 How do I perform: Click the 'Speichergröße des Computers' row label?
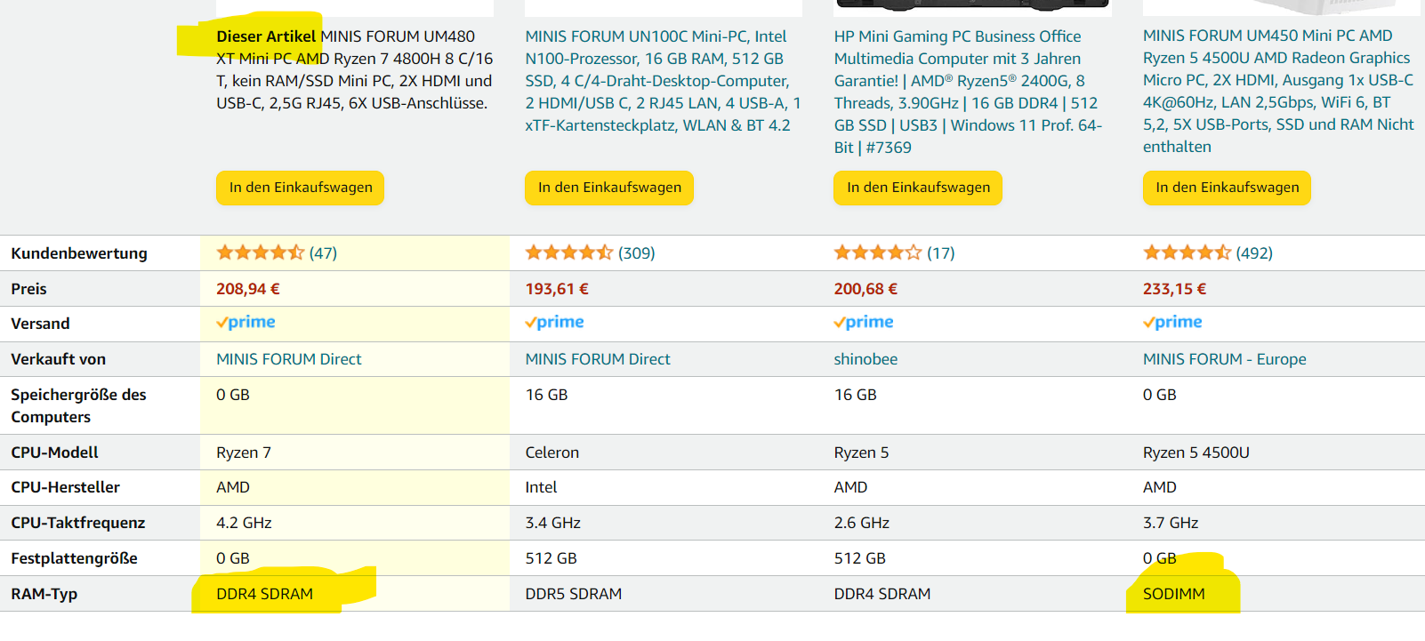78,405
